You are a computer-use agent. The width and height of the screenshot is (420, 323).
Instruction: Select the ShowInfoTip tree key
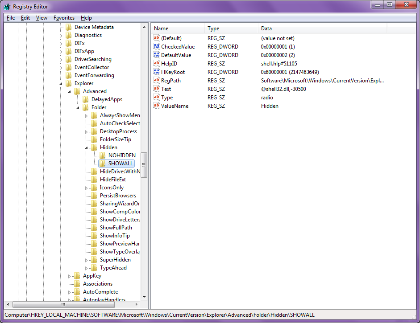point(115,236)
